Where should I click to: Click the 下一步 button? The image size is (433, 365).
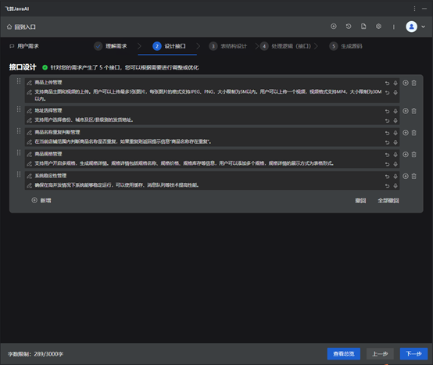[413, 354]
